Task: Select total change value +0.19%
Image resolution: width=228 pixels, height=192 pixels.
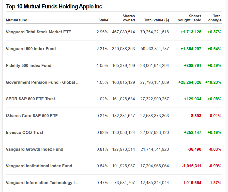Action: point(215,133)
